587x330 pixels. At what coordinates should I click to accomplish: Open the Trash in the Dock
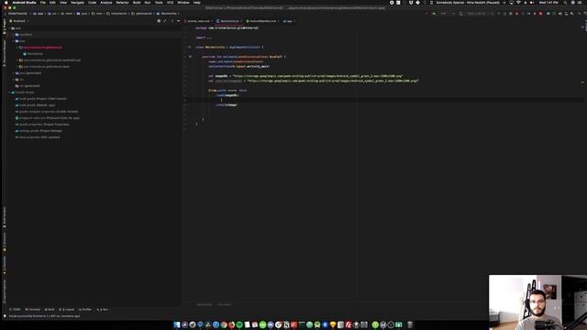click(x=410, y=324)
